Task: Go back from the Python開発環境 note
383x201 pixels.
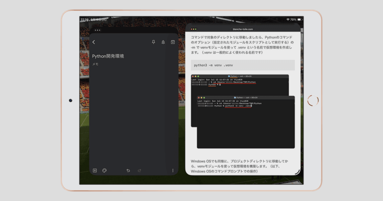Action: pyautogui.click(x=94, y=42)
